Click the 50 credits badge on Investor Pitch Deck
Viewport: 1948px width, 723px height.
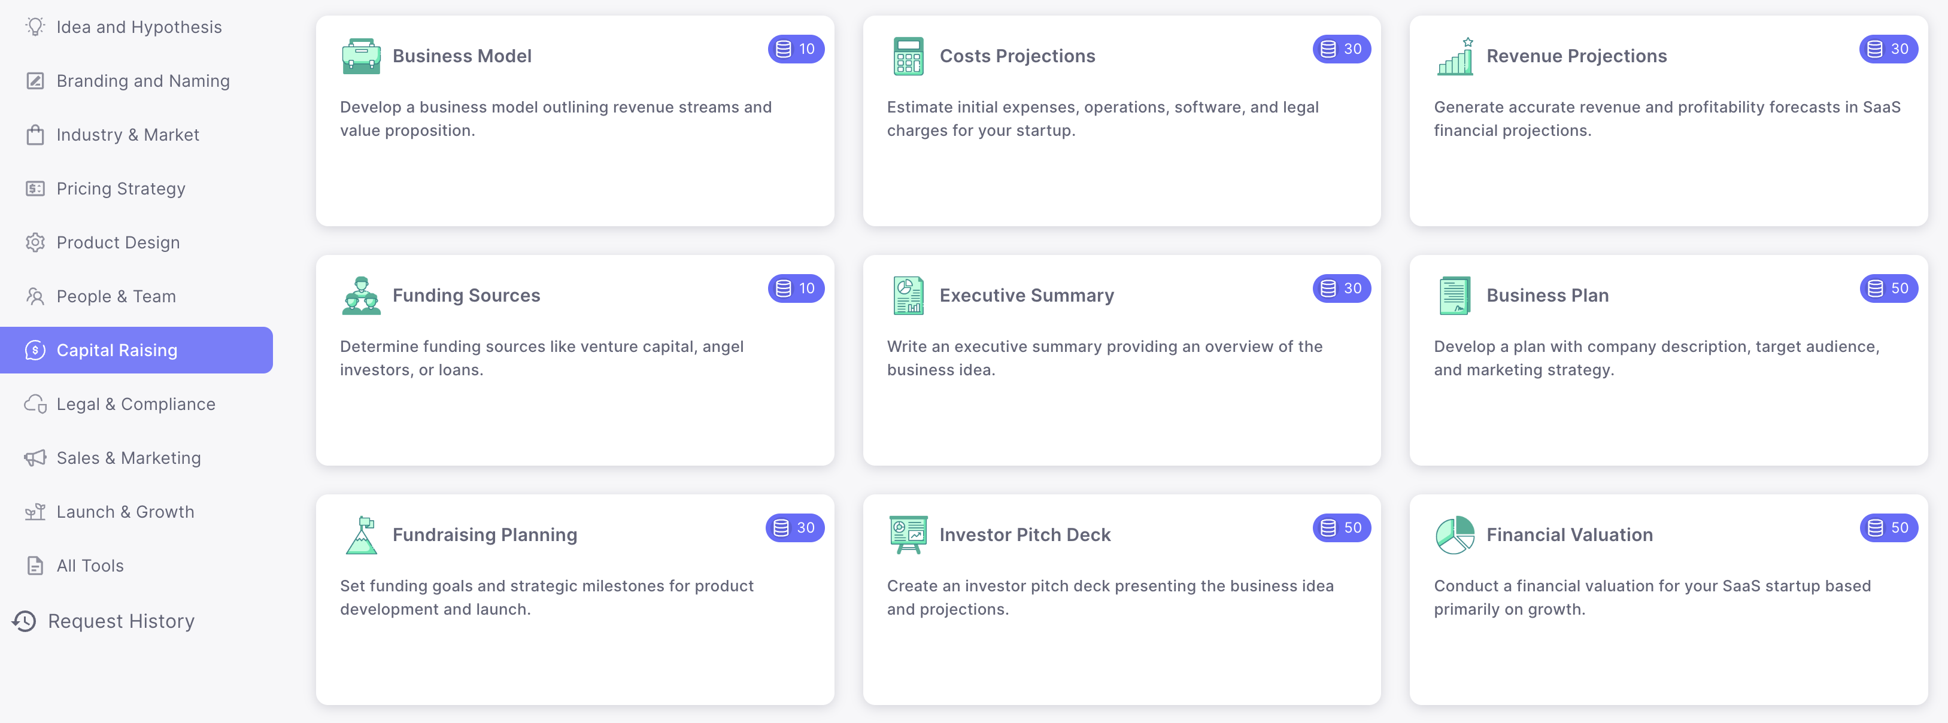pyautogui.click(x=1342, y=528)
